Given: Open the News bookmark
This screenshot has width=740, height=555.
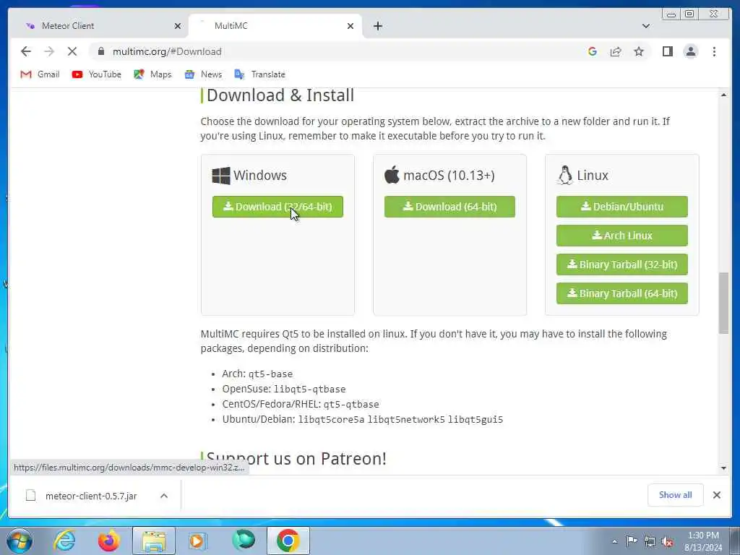Looking at the screenshot, I should (203, 74).
